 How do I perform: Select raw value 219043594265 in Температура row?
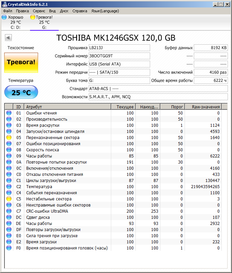(205, 187)
